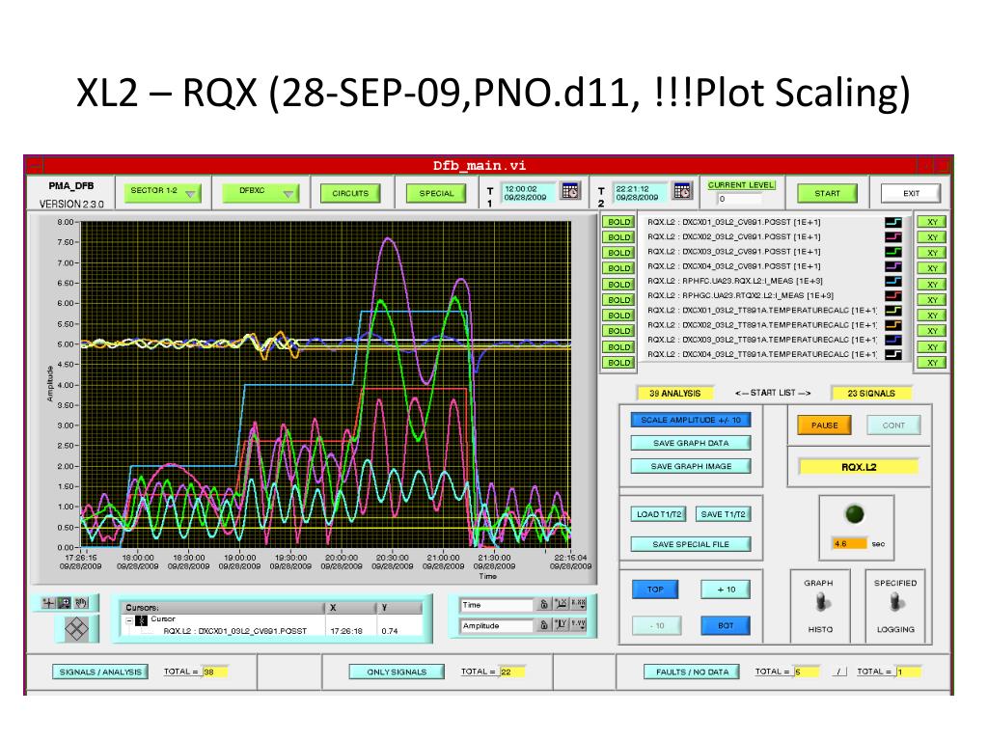The height and width of the screenshot is (741, 988).
Task: Click red plot icon for RPHGC.UA23.RTQX2 I_MEAS
Action: 892,295
